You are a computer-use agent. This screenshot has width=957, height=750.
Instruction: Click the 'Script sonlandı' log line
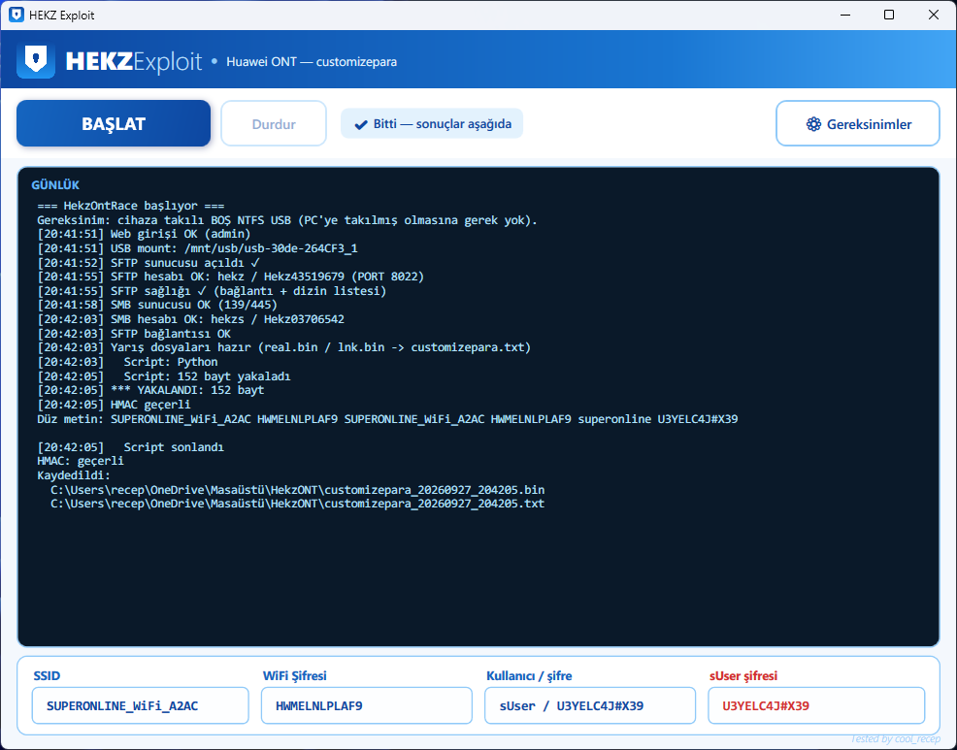click(x=131, y=447)
